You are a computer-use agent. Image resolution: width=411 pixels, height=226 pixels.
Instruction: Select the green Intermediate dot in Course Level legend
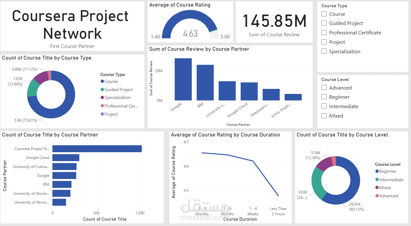[377, 180]
